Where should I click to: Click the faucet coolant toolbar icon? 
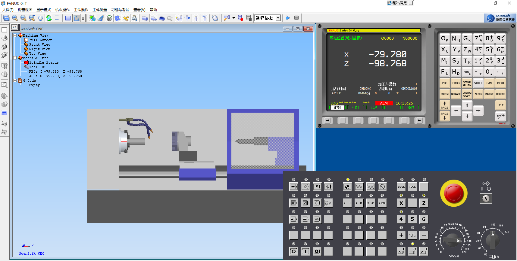click(135, 18)
